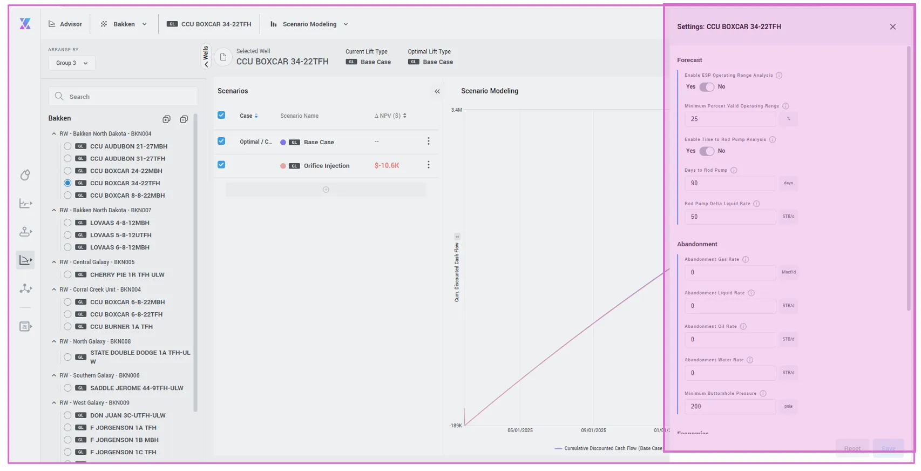Collapse the Wells sidebar chevron
921x471 pixels.
pos(206,64)
